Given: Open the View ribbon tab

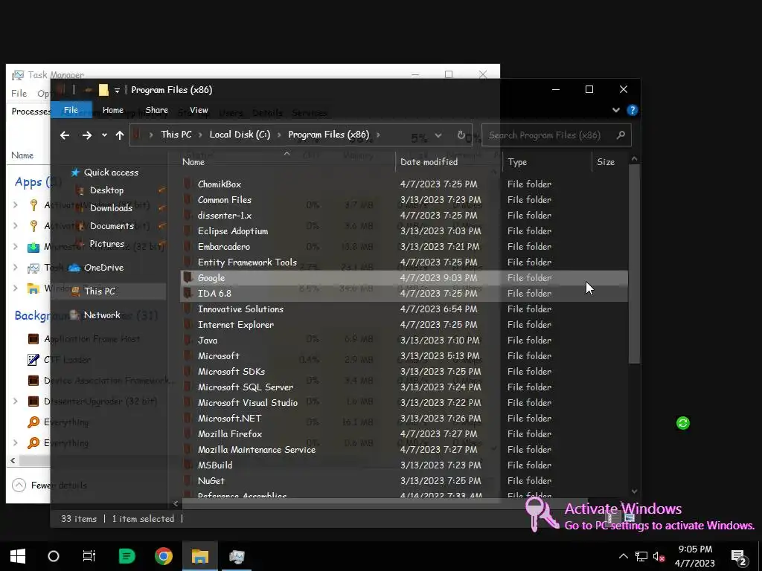Looking at the screenshot, I should pos(199,110).
